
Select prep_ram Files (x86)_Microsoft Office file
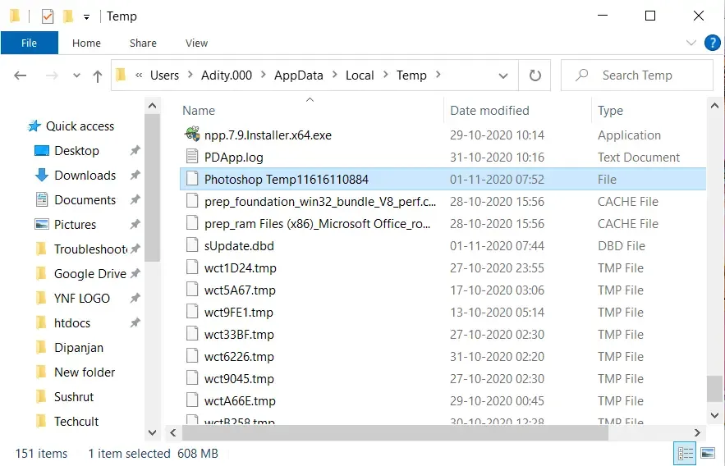(317, 224)
